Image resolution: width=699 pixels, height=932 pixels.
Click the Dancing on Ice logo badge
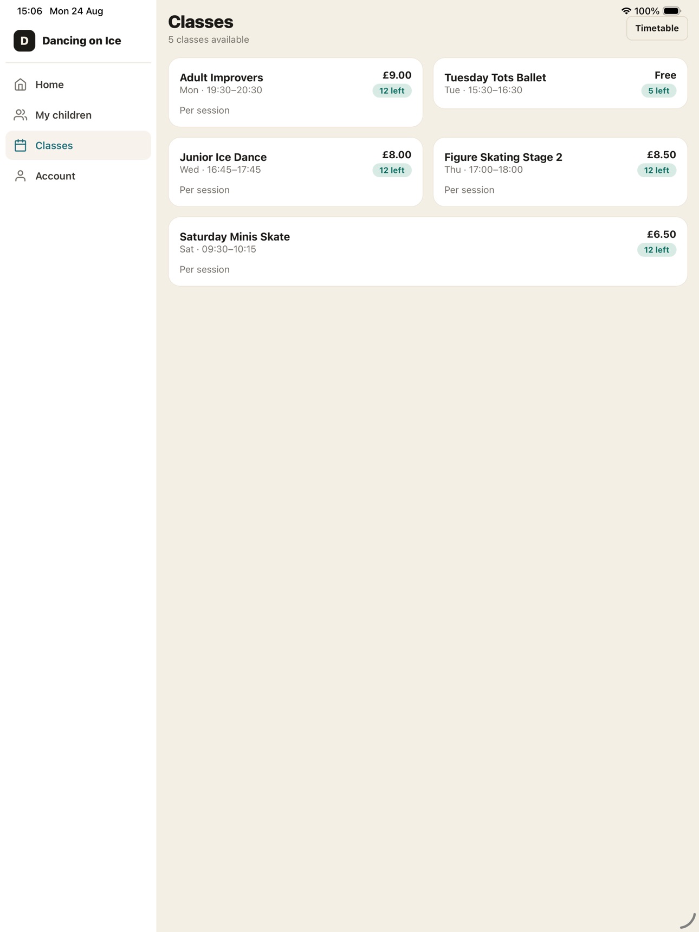(x=24, y=41)
